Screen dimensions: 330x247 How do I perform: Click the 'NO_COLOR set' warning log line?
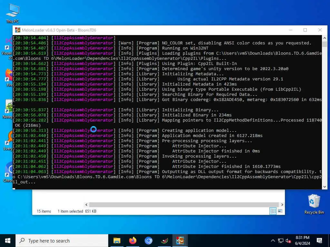162,43
